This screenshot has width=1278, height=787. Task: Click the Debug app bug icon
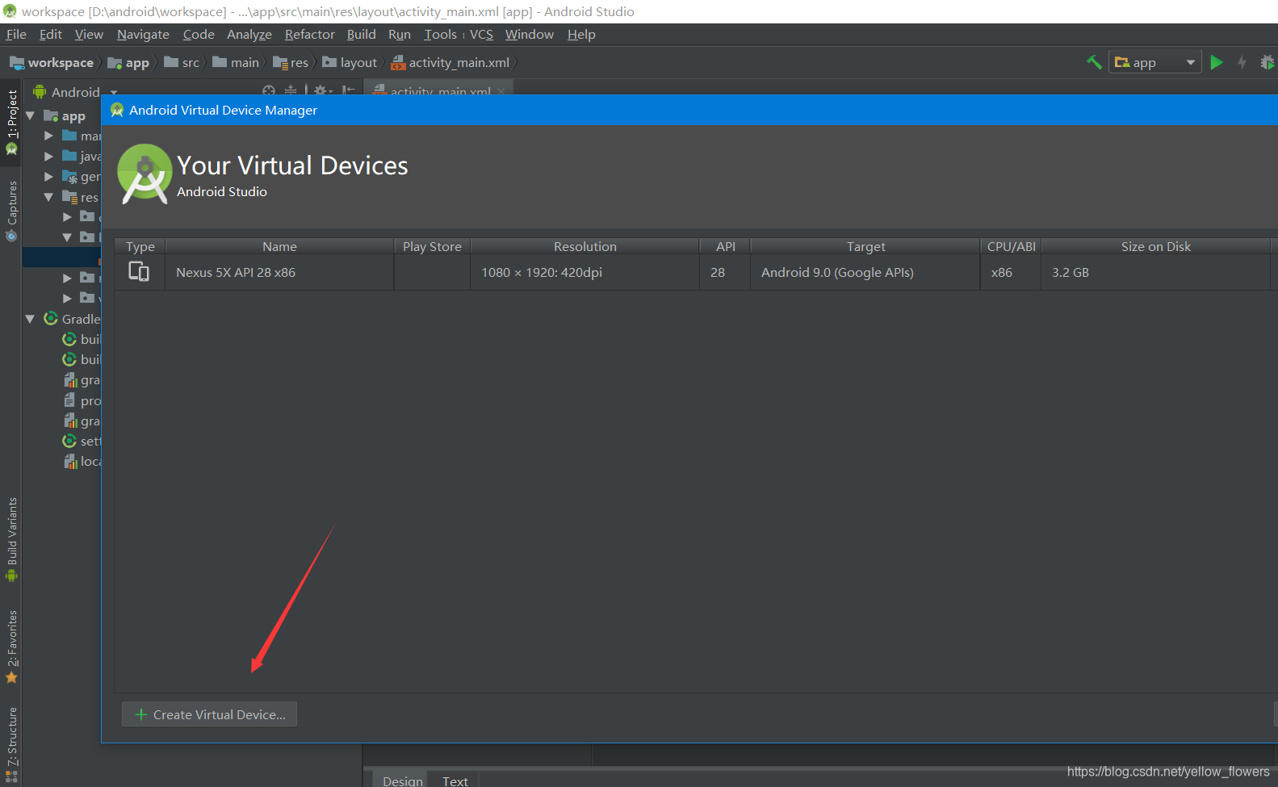pos(1268,62)
